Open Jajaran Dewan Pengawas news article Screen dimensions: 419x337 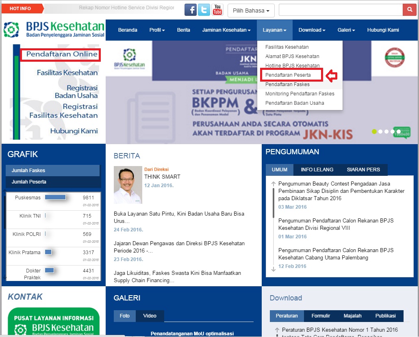pyautogui.click(x=179, y=247)
